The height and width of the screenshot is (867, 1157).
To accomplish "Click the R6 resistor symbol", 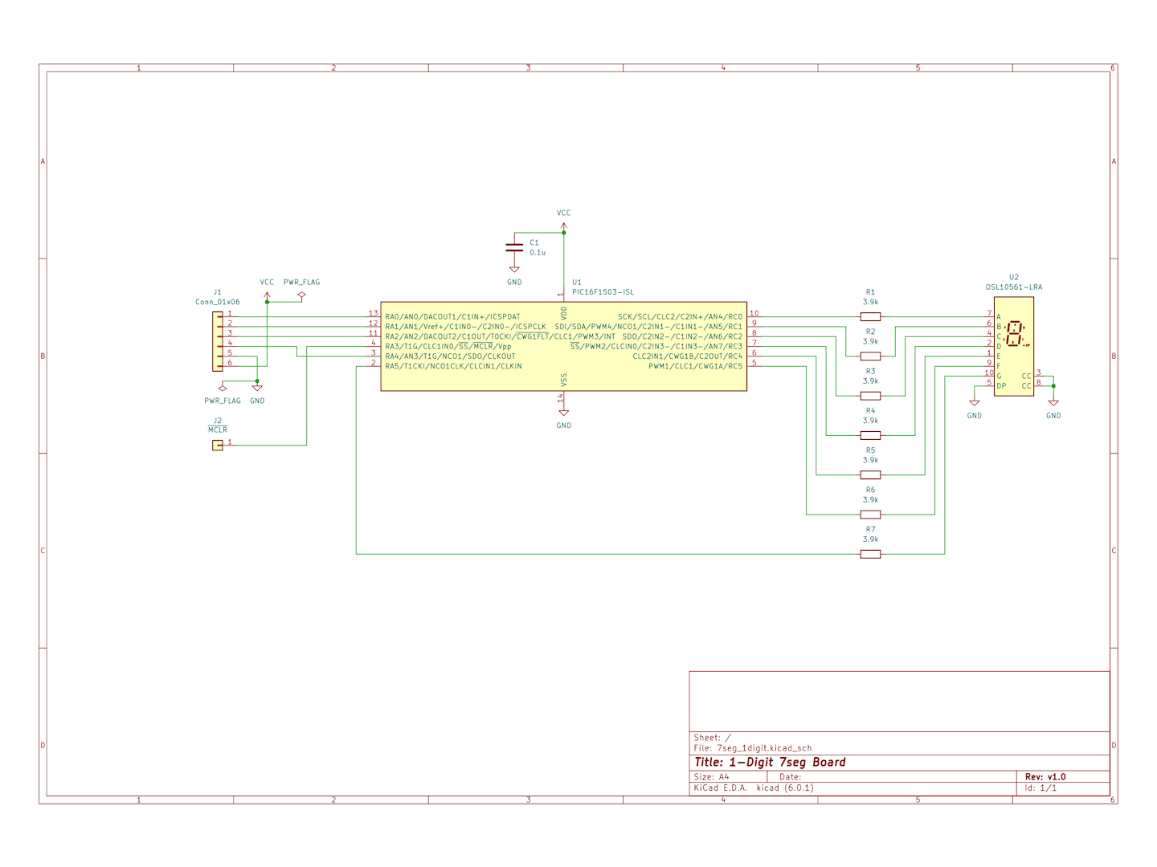I will point(870,515).
